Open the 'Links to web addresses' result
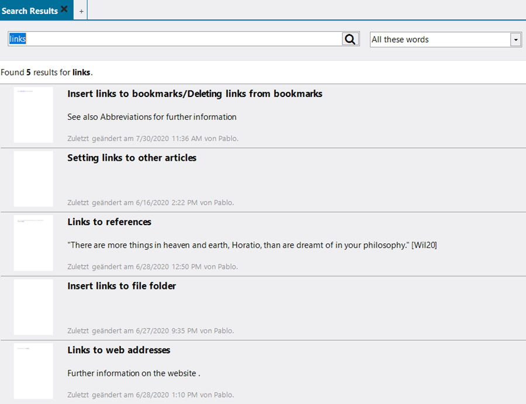The width and height of the screenshot is (526, 404). (119, 350)
